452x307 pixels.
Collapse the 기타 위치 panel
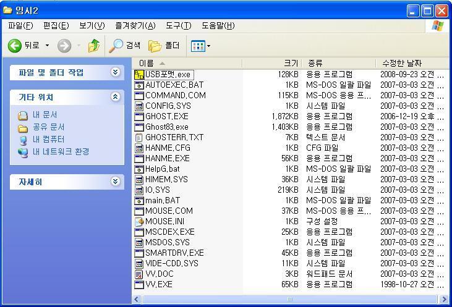[x=115, y=97]
